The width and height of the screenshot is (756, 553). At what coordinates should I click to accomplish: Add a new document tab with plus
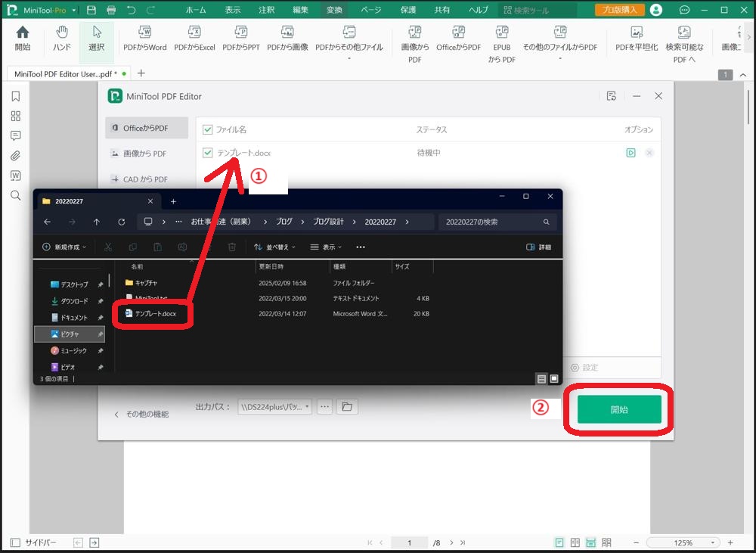pos(141,73)
